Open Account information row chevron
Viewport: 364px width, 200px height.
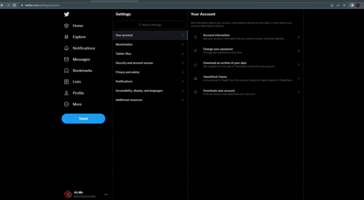pos(299,37)
